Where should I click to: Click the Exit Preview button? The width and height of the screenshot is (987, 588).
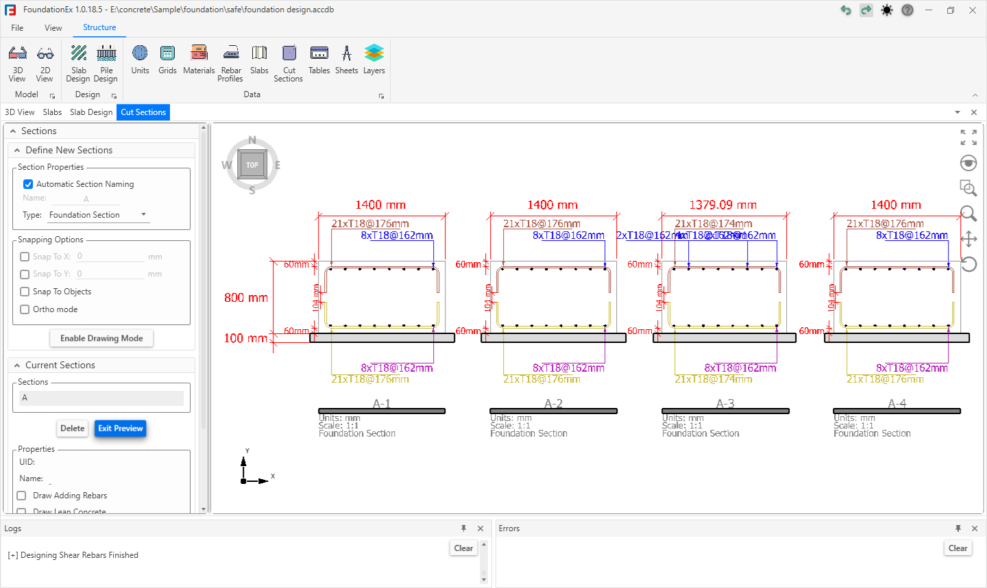point(120,429)
